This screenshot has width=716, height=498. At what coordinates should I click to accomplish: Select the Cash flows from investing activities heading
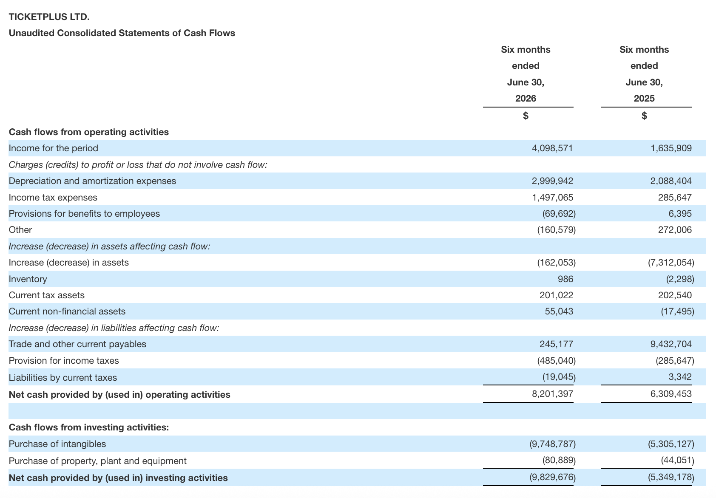tap(89, 427)
